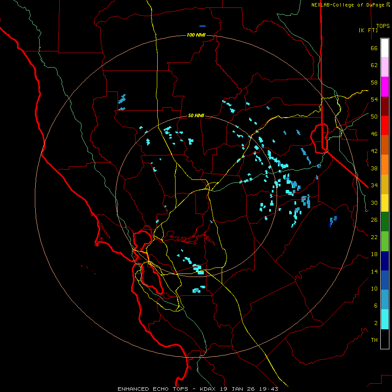Viewport: 392px width, 392px height.
Task: Click the legend value 38
Action: click(x=374, y=168)
